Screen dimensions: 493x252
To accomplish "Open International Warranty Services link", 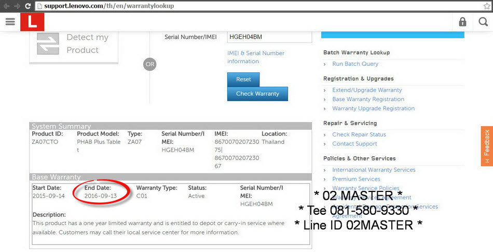I will (374, 170).
